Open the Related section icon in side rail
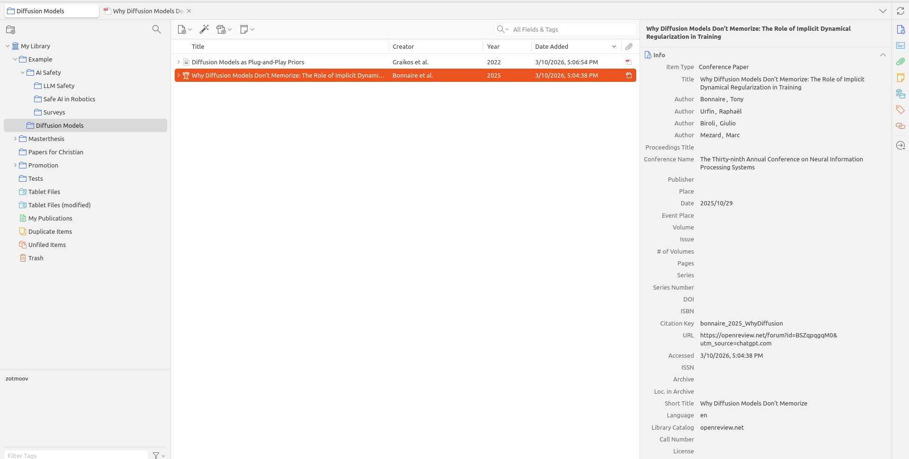Image resolution: width=909 pixels, height=459 pixels. (900, 126)
